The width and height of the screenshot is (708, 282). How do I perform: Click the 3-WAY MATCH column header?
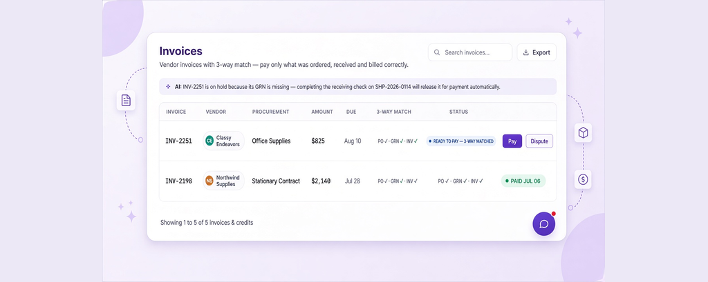click(x=393, y=112)
